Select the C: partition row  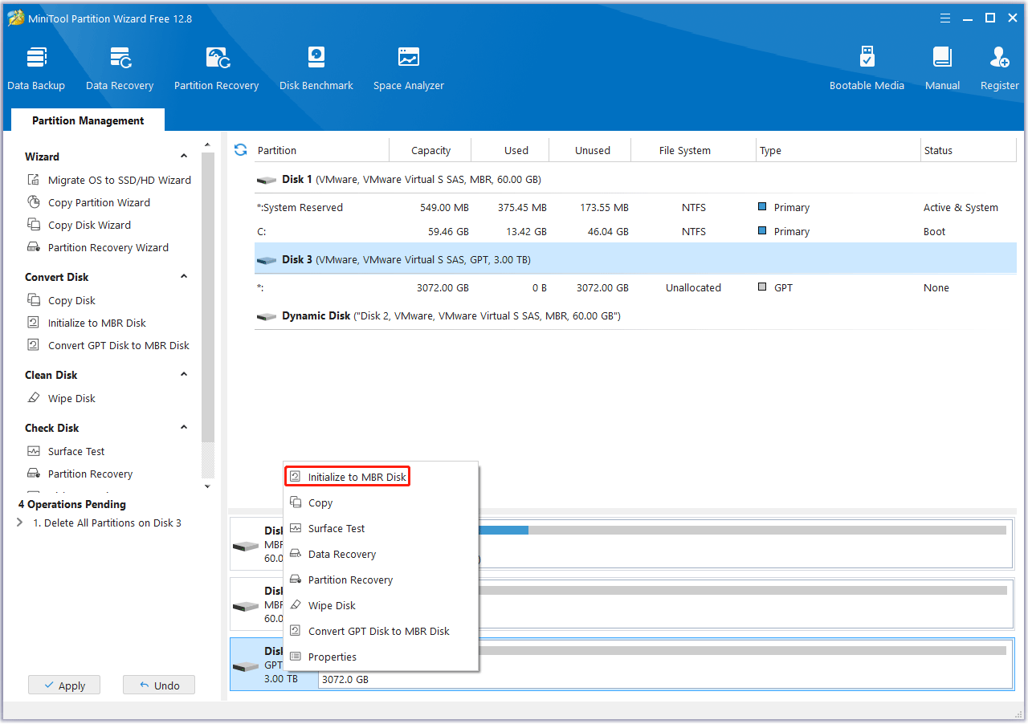[635, 231]
